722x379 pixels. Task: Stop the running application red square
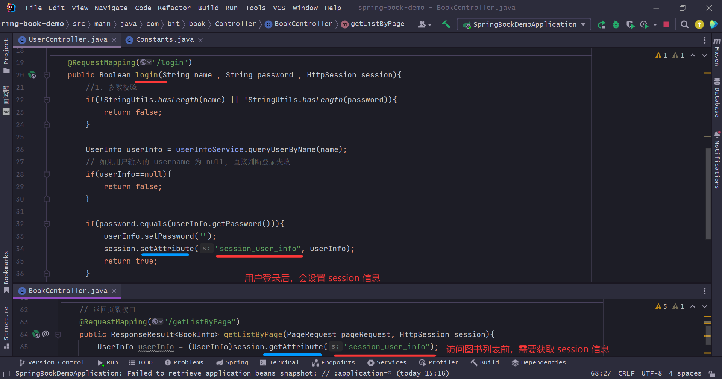[666, 24]
